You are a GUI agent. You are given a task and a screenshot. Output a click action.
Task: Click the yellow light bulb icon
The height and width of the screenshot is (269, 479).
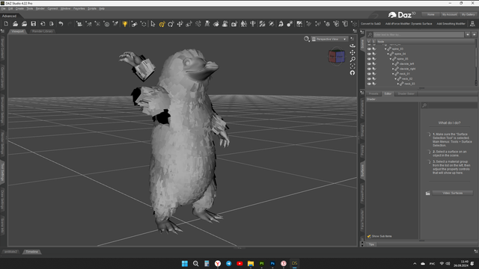pyautogui.click(x=125, y=24)
